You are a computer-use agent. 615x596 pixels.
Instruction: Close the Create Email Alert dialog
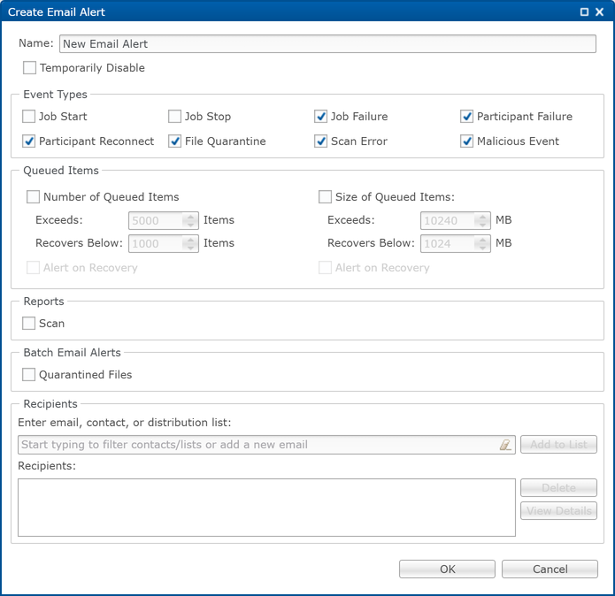pos(599,12)
